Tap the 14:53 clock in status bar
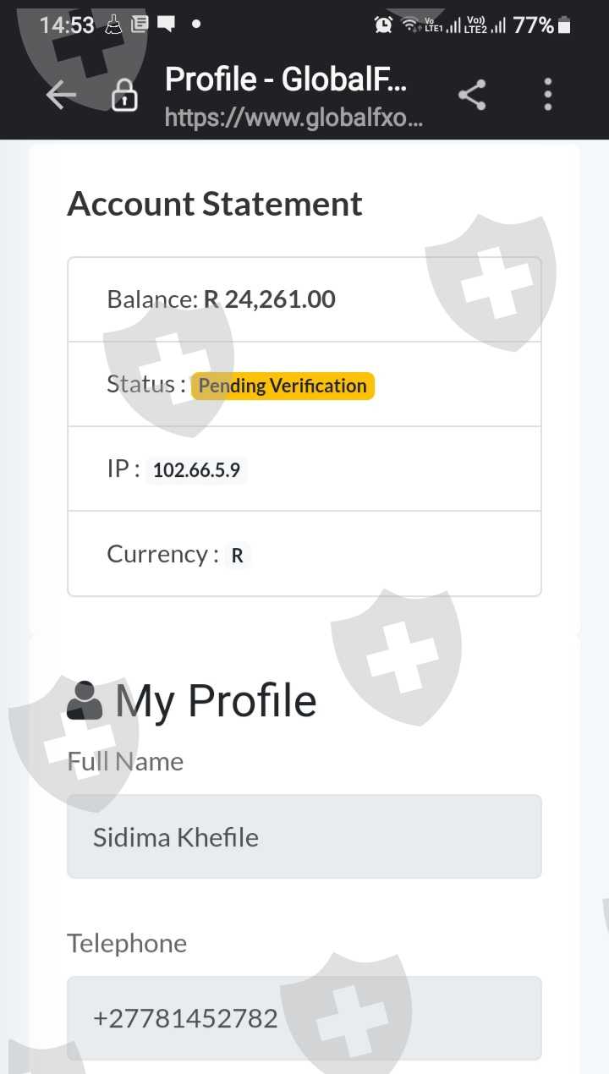 pyautogui.click(x=67, y=25)
